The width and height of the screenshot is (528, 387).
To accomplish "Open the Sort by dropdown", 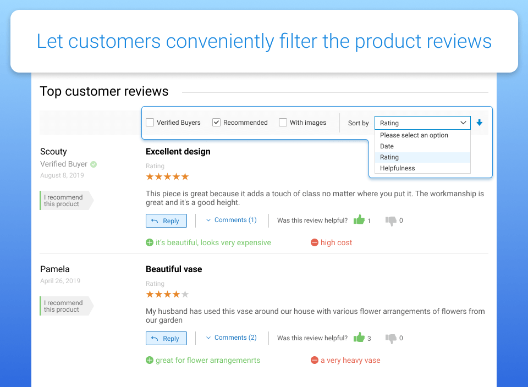I will (x=422, y=123).
